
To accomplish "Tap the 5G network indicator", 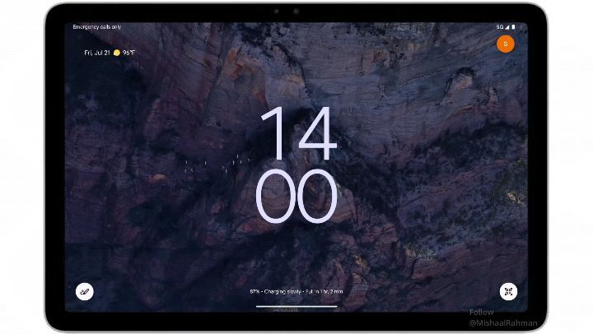I will click(x=499, y=27).
